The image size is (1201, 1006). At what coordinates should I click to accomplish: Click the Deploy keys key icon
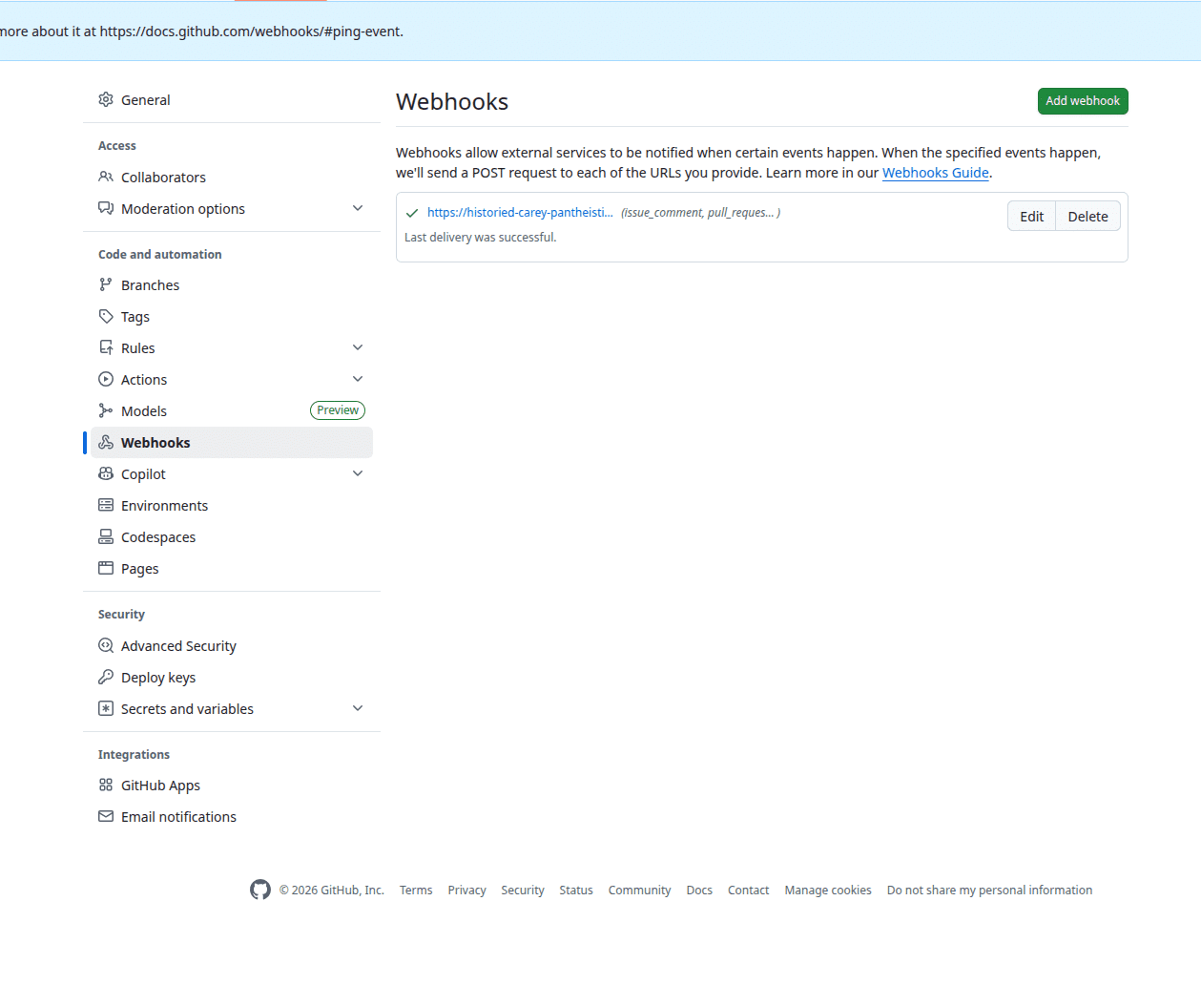[x=106, y=677]
